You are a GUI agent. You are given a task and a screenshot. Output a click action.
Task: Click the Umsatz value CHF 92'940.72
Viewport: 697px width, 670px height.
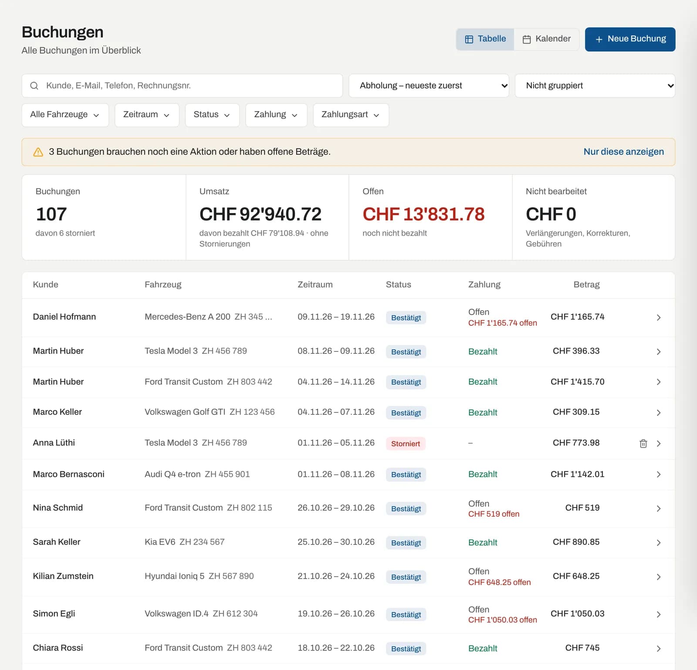click(261, 214)
